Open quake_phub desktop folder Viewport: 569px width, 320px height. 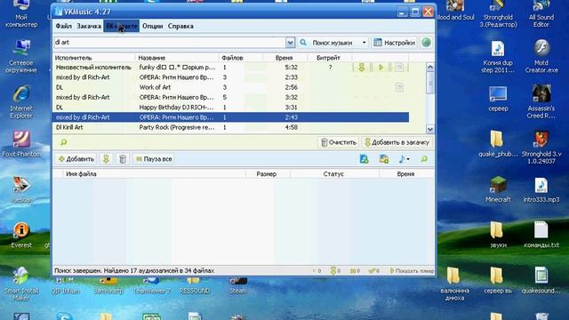[x=498, y=144]
